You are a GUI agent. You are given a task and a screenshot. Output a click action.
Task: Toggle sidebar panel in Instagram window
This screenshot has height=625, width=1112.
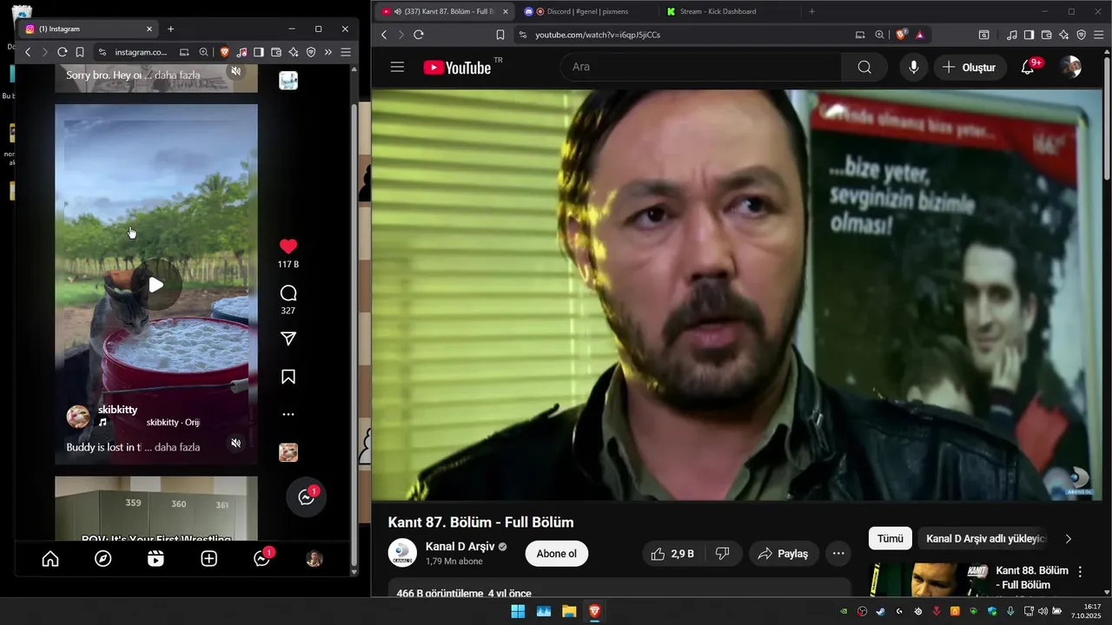[258, 52]
